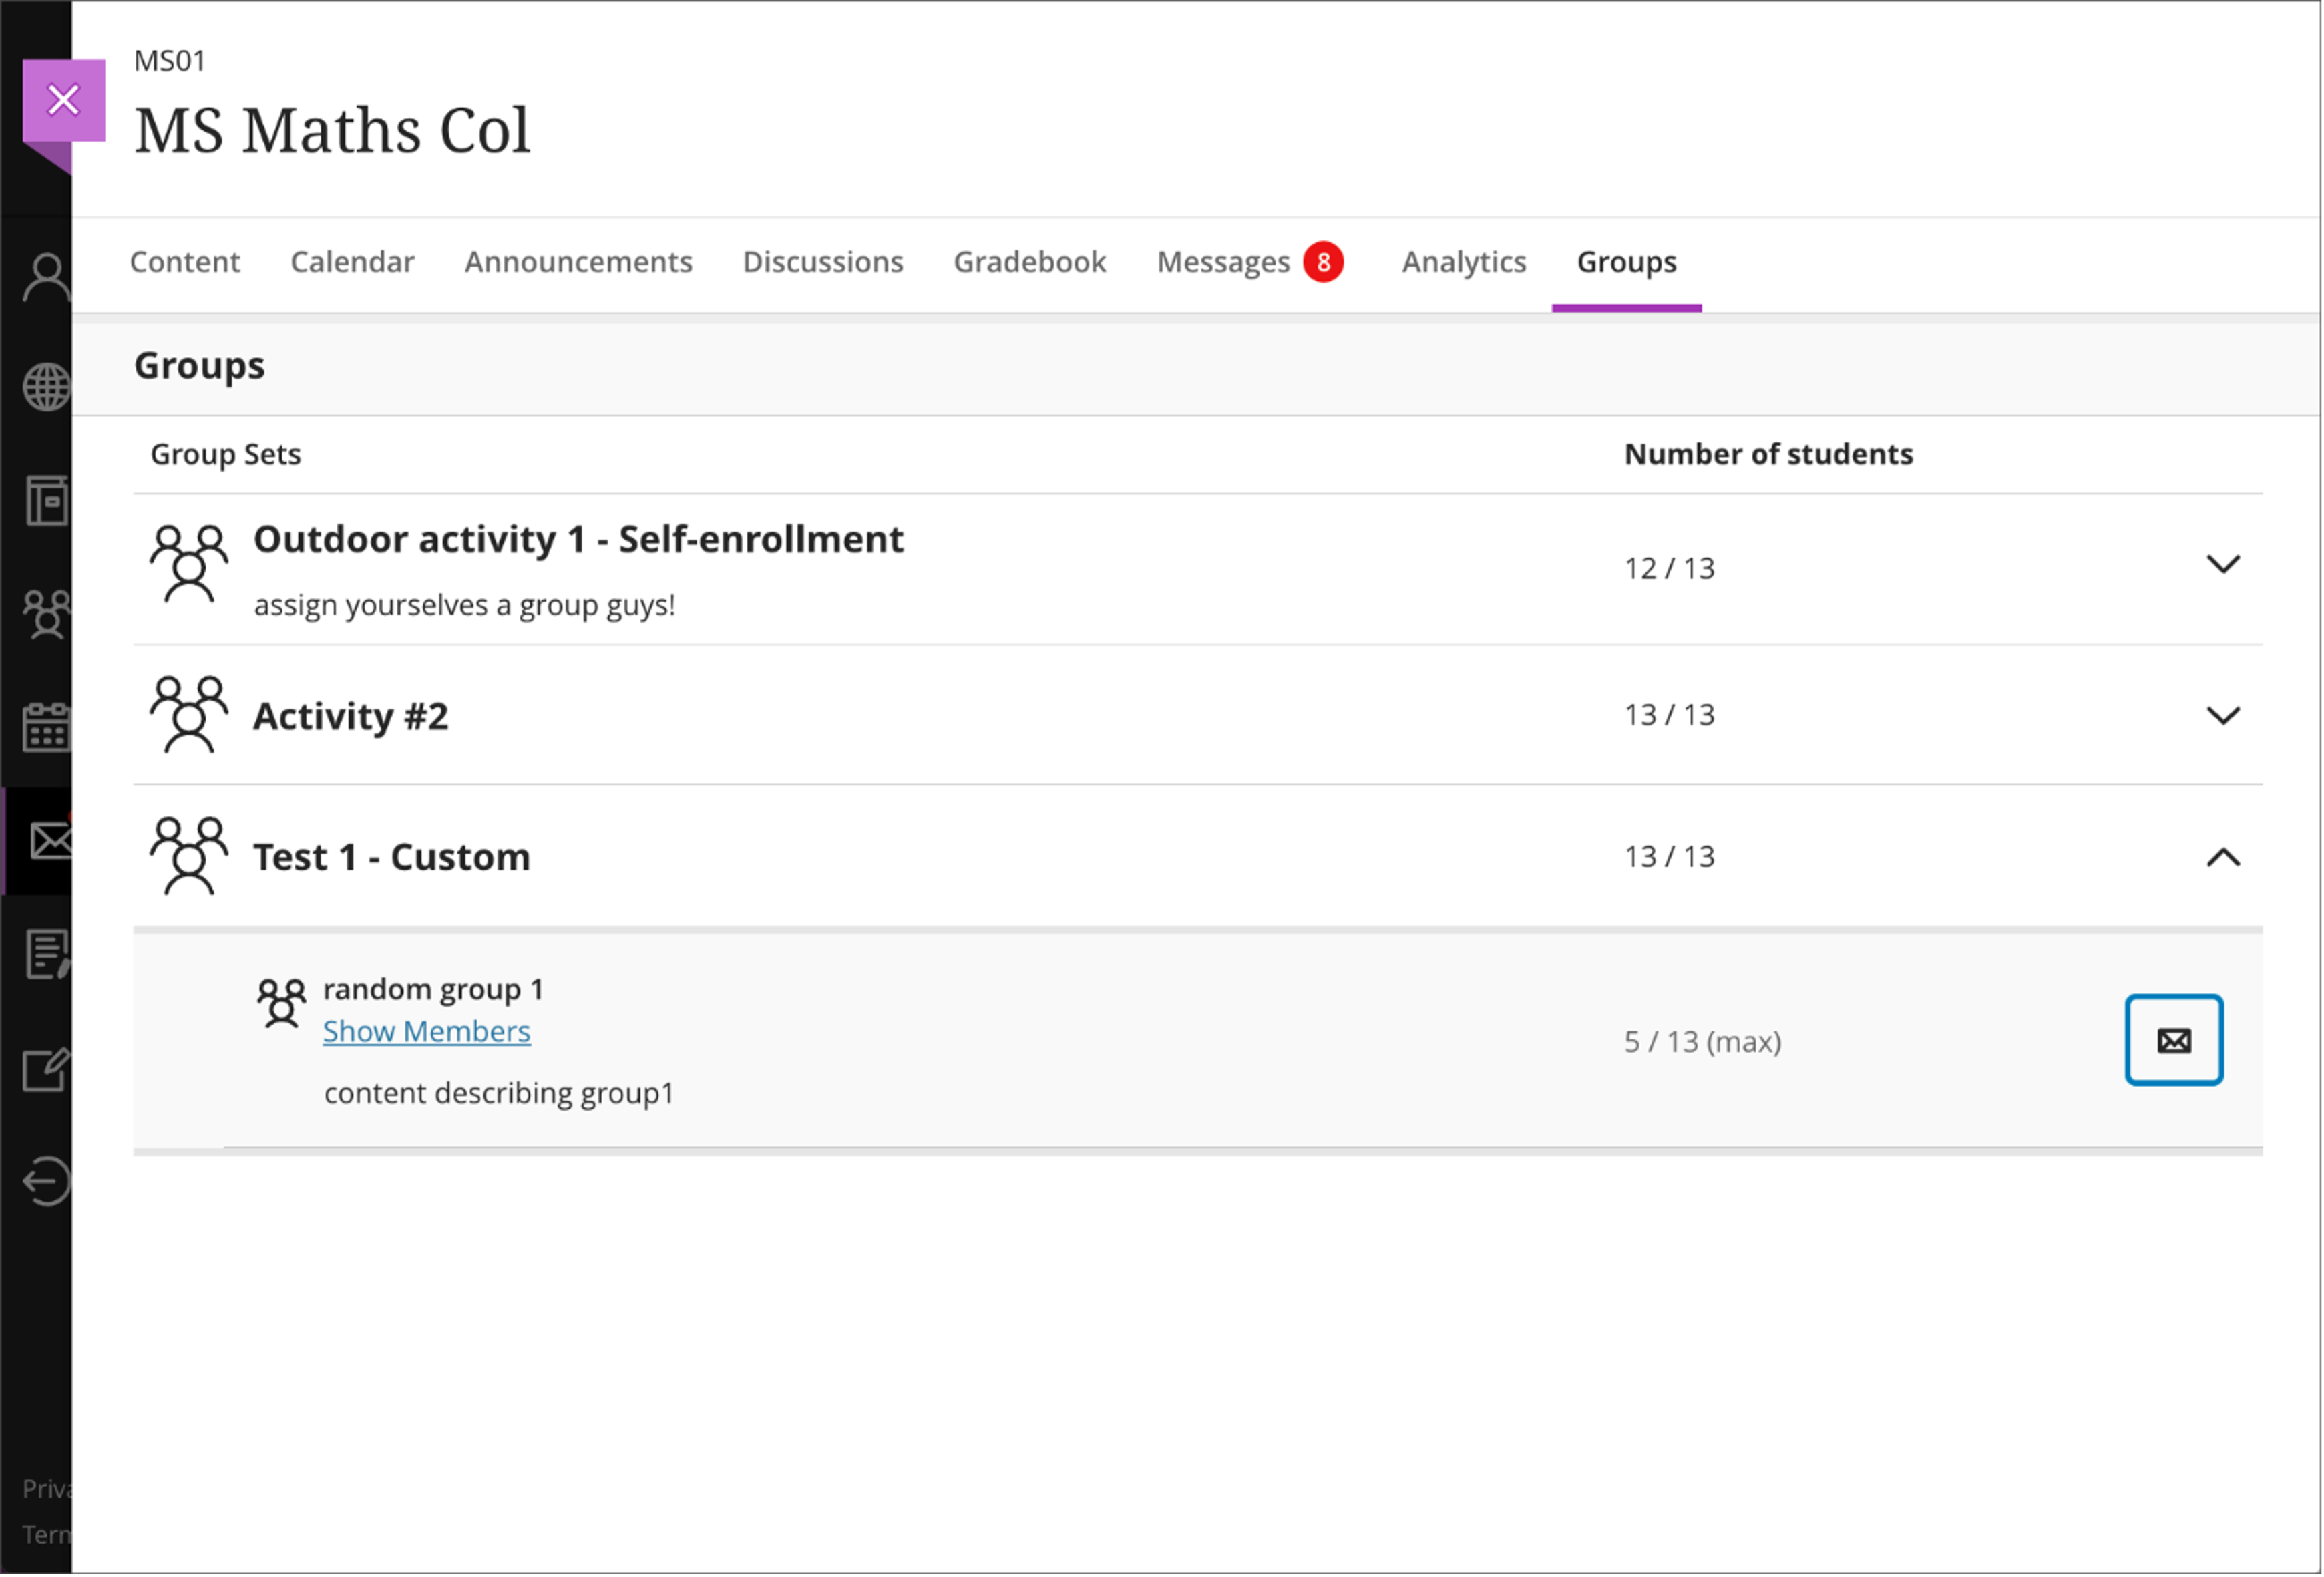Select the Announcements tab
This screenshot has width=2324, height=1577.
[578, 262]
